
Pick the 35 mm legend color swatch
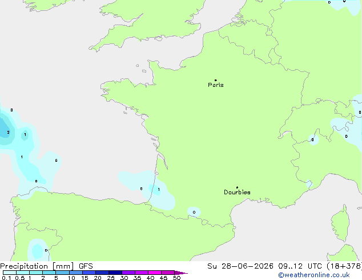pos(142,273)
